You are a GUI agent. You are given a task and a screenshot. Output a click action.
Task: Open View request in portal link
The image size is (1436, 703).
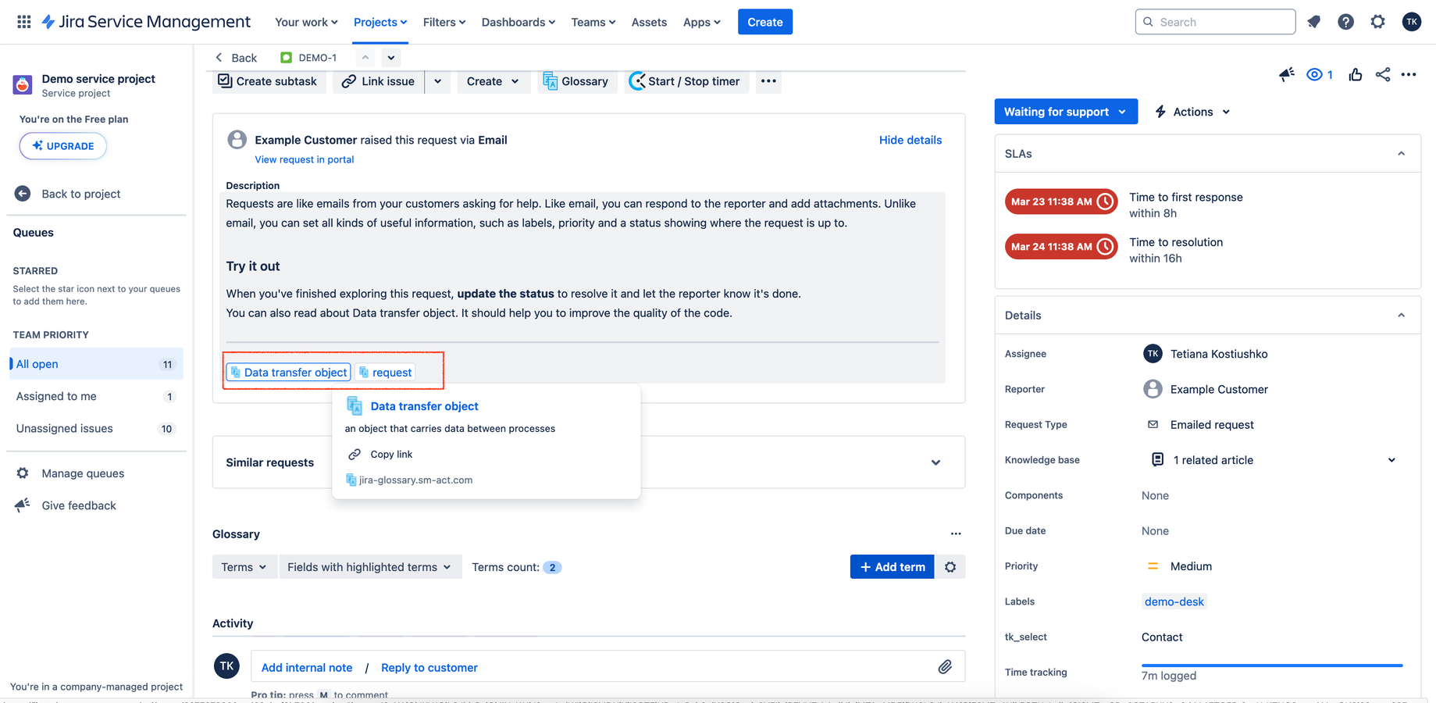coord(305,159)
